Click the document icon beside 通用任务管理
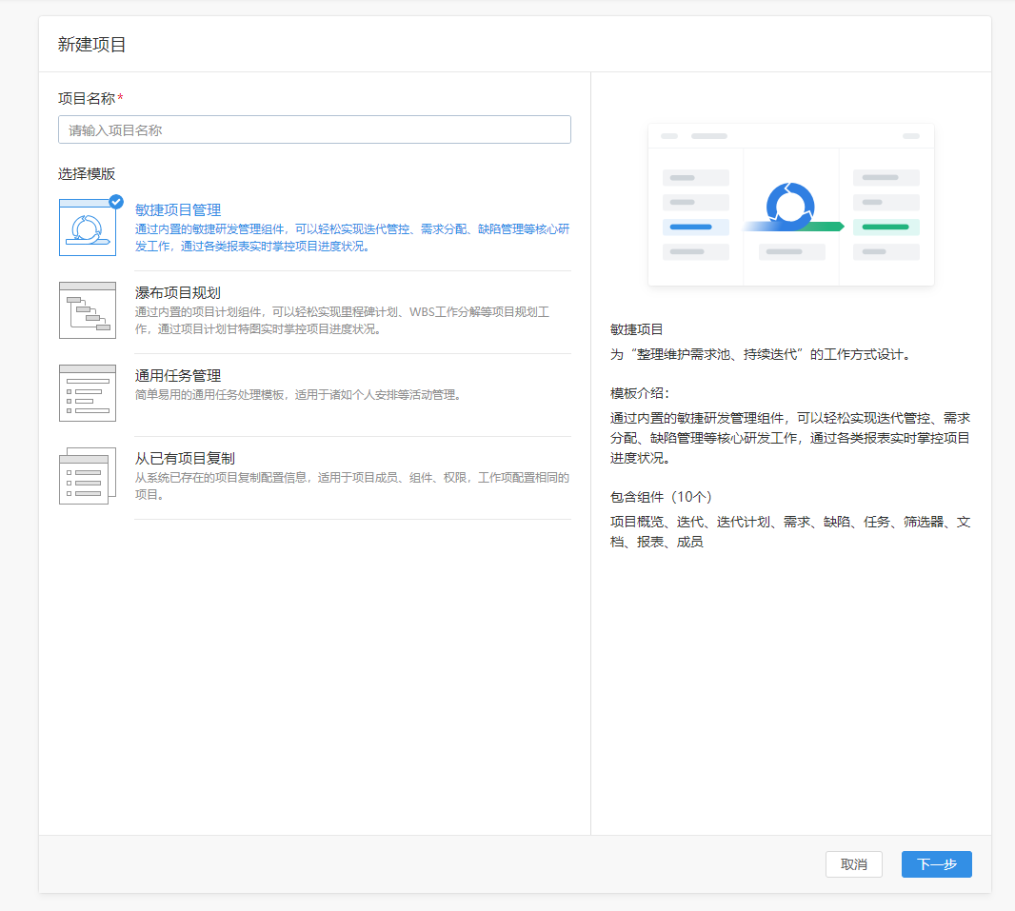The image size is (1015, 911). (87, 392)
